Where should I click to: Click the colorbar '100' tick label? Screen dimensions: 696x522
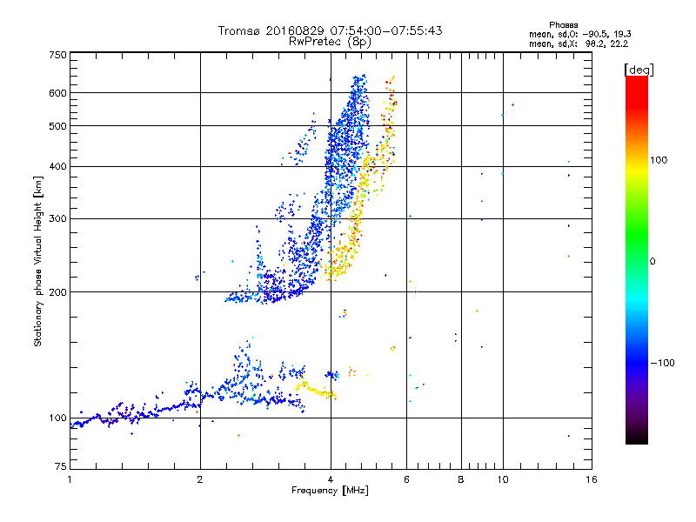659,160
